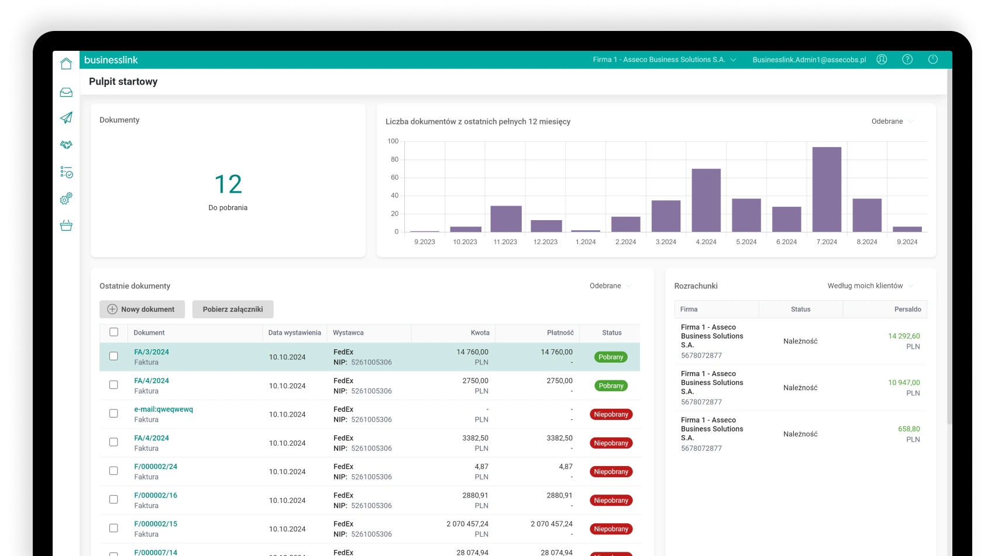
Task: Open the gears settings sidebar icon
Action: coord(66,199)
